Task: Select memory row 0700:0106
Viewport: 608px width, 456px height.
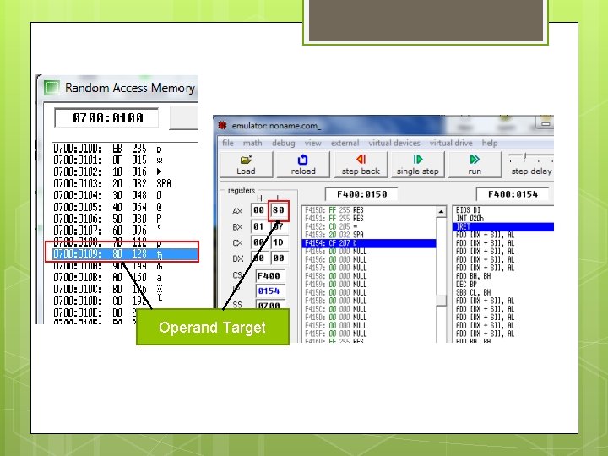Action: coord(125,219)
